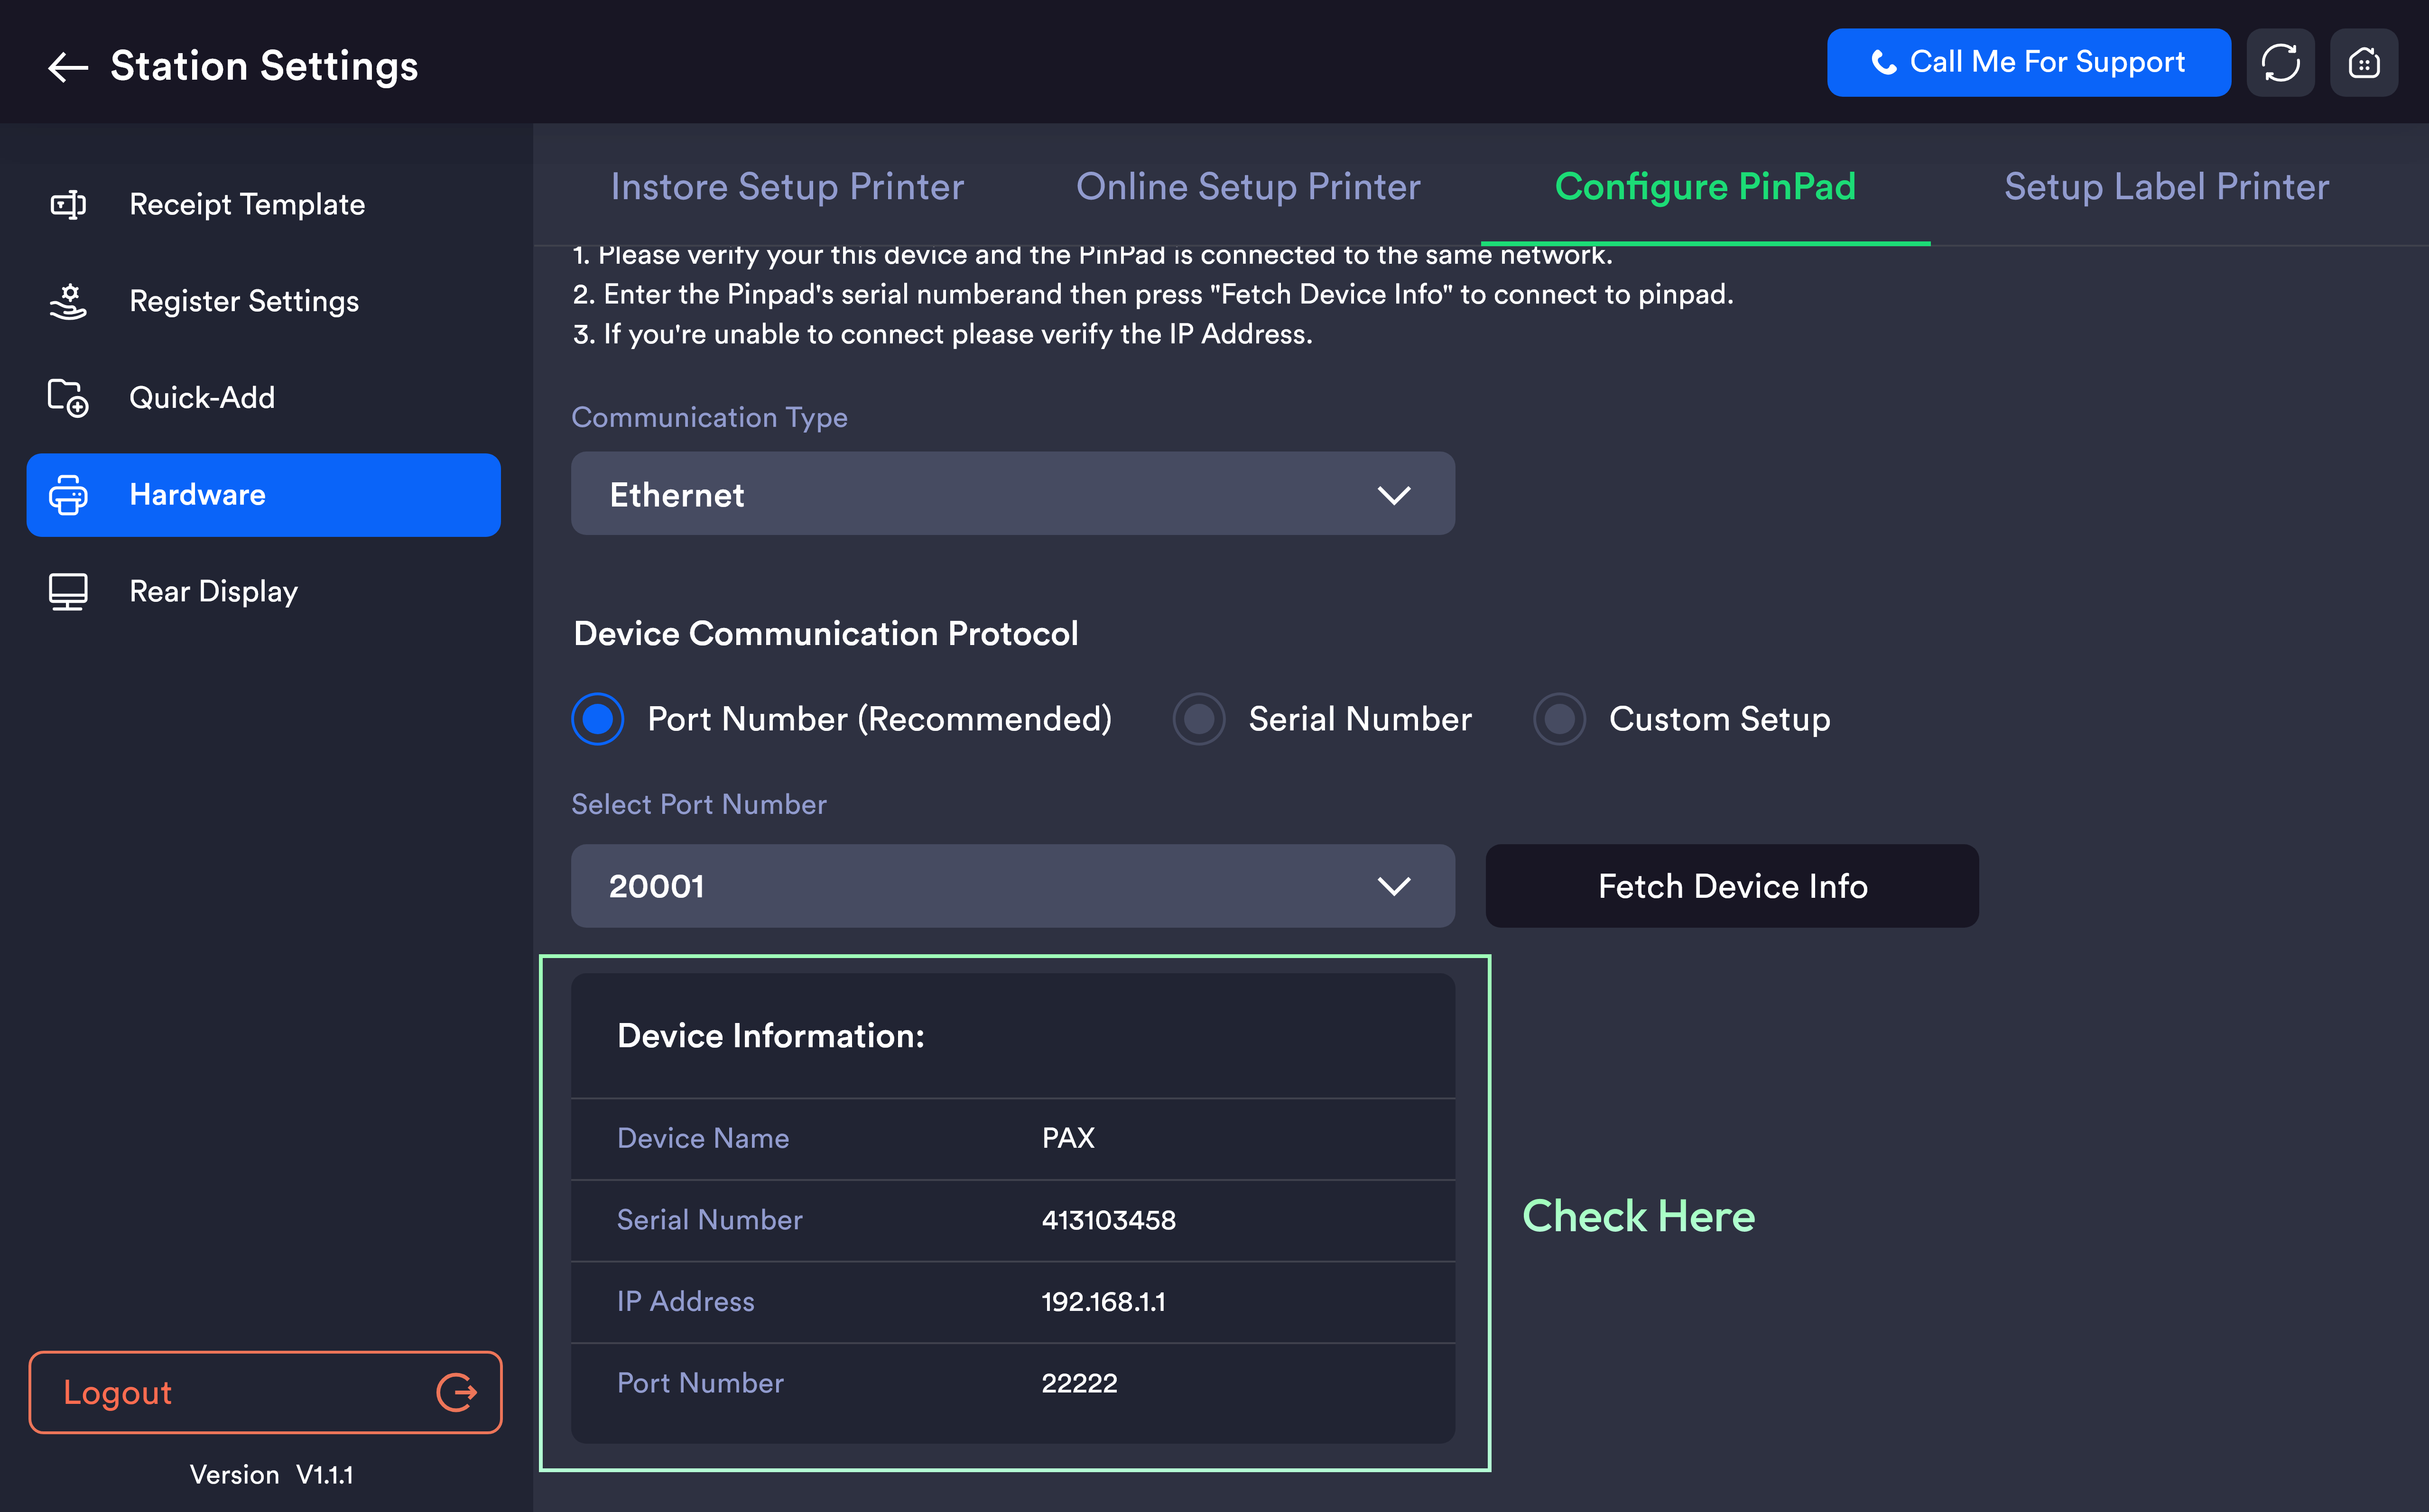The width and height of the screenshot is (2429, 1512).
Task: Go to Online Setup Printer tab
Action: [1247, 187]
